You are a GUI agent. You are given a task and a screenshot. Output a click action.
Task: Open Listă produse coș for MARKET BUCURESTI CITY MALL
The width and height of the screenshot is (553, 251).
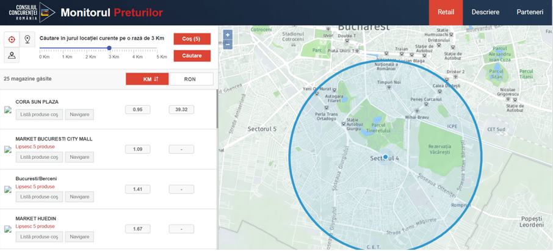coord(39,157)
